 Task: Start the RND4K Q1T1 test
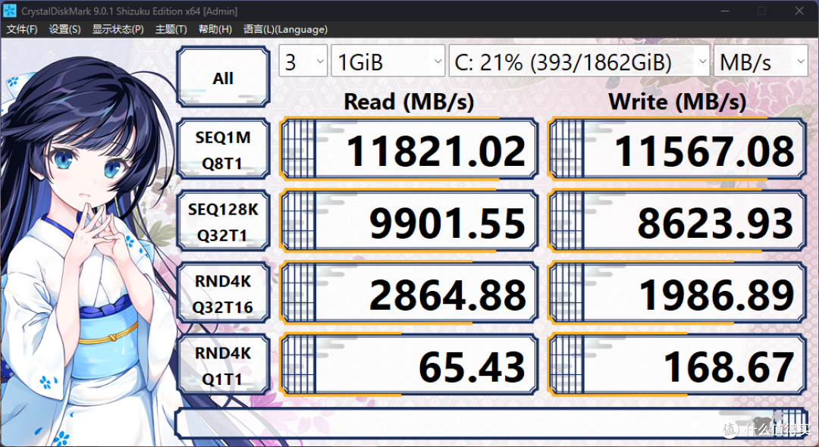coord(223,366)
